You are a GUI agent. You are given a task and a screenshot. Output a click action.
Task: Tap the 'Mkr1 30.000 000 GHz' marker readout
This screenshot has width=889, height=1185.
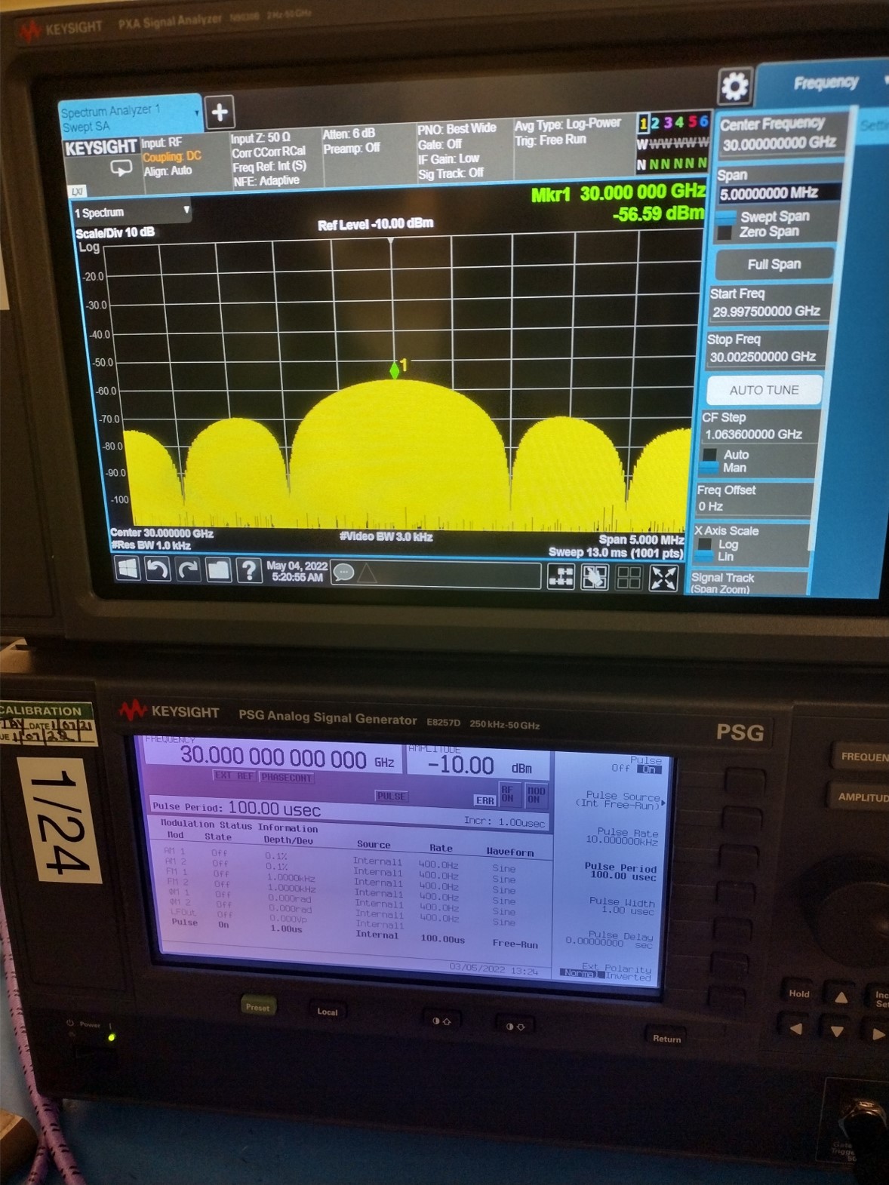pos(618,193)
